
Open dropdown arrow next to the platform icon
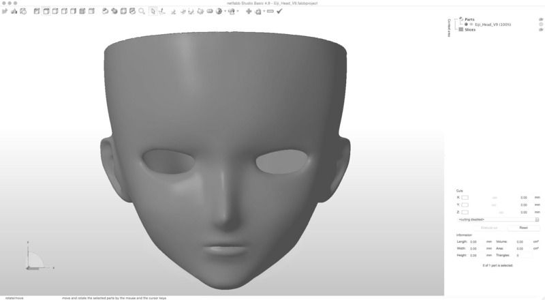(x=237, y=12)
